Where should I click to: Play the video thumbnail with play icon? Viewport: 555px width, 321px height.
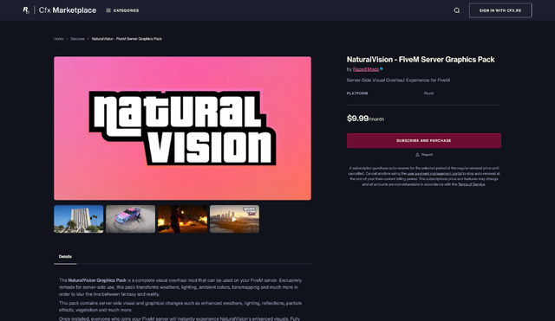[234, 219]
